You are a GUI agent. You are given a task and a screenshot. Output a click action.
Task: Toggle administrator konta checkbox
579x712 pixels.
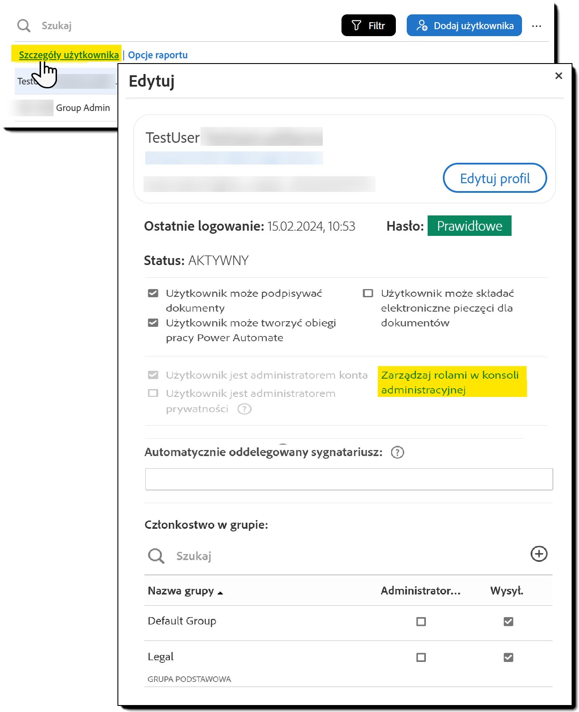point(153,375)
